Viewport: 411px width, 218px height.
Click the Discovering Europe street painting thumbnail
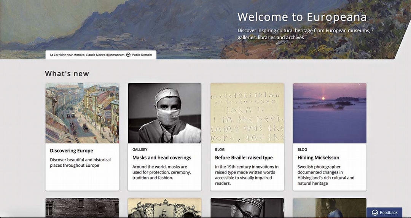tap(82, 113)
